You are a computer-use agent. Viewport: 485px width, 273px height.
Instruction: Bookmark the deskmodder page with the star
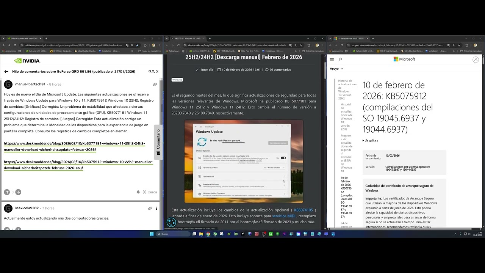[x=300, y=45]
